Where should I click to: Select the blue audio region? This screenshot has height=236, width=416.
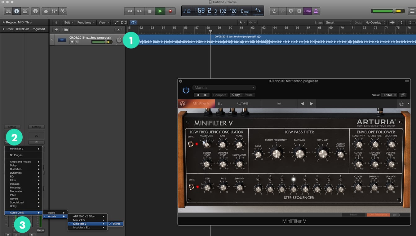[x=271, y=40]
